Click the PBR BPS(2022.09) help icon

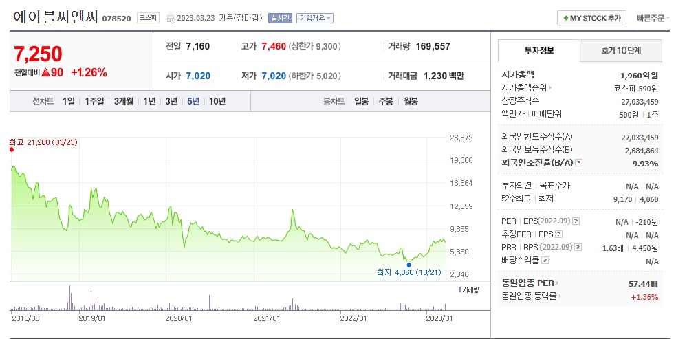tap(578, 247)
